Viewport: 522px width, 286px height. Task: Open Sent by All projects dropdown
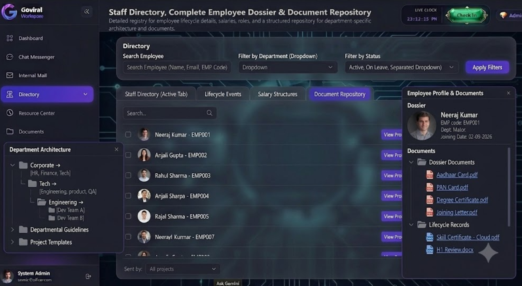click(x=183, y=269)
